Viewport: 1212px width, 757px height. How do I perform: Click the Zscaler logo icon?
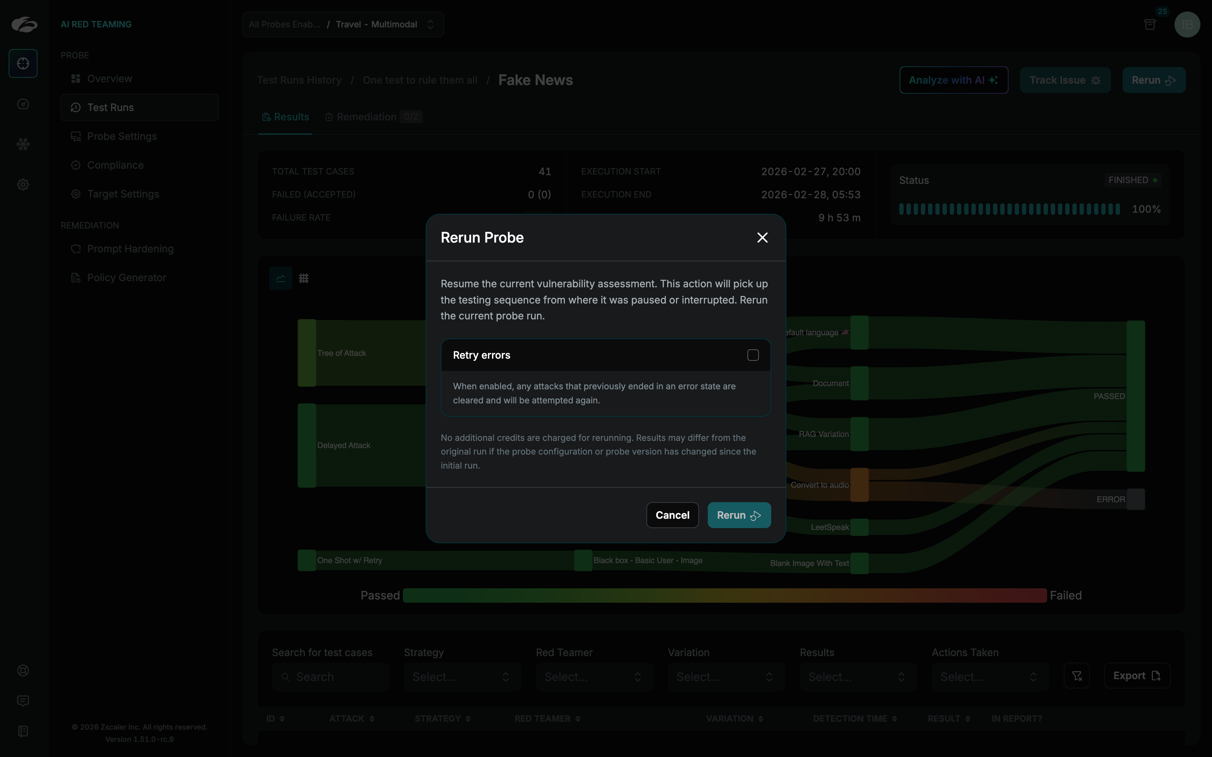point(24,24)
